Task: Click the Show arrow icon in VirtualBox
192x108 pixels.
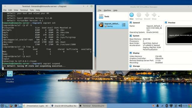Action: [154, 15]
